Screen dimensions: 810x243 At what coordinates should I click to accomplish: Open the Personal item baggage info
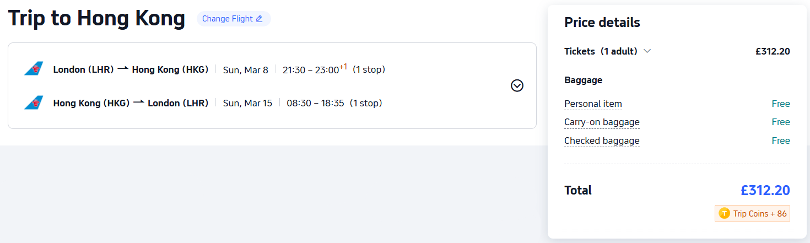593,104
